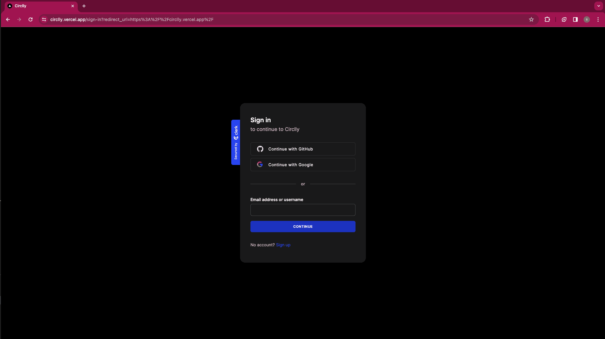The height and width of the screenshot is (339, 605).
Task: Expand the tab search dropdown arrow
Action: pos(598,6)
